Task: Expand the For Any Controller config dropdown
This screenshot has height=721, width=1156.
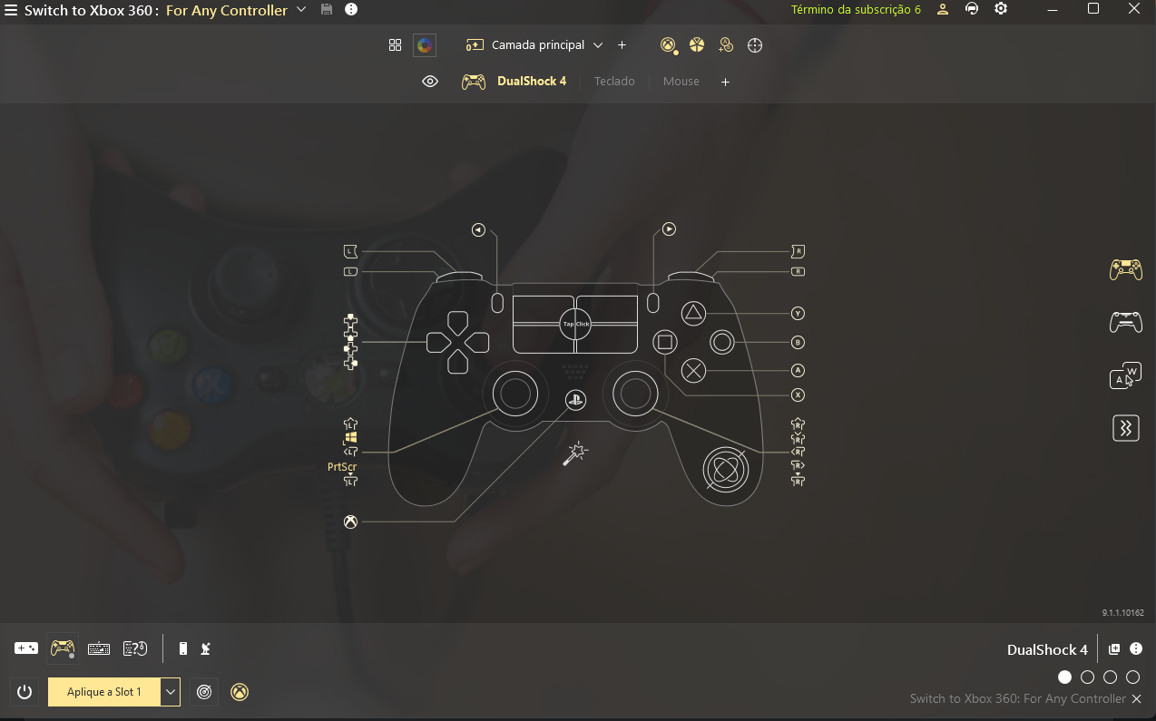Action: click(x=301, y=10)
